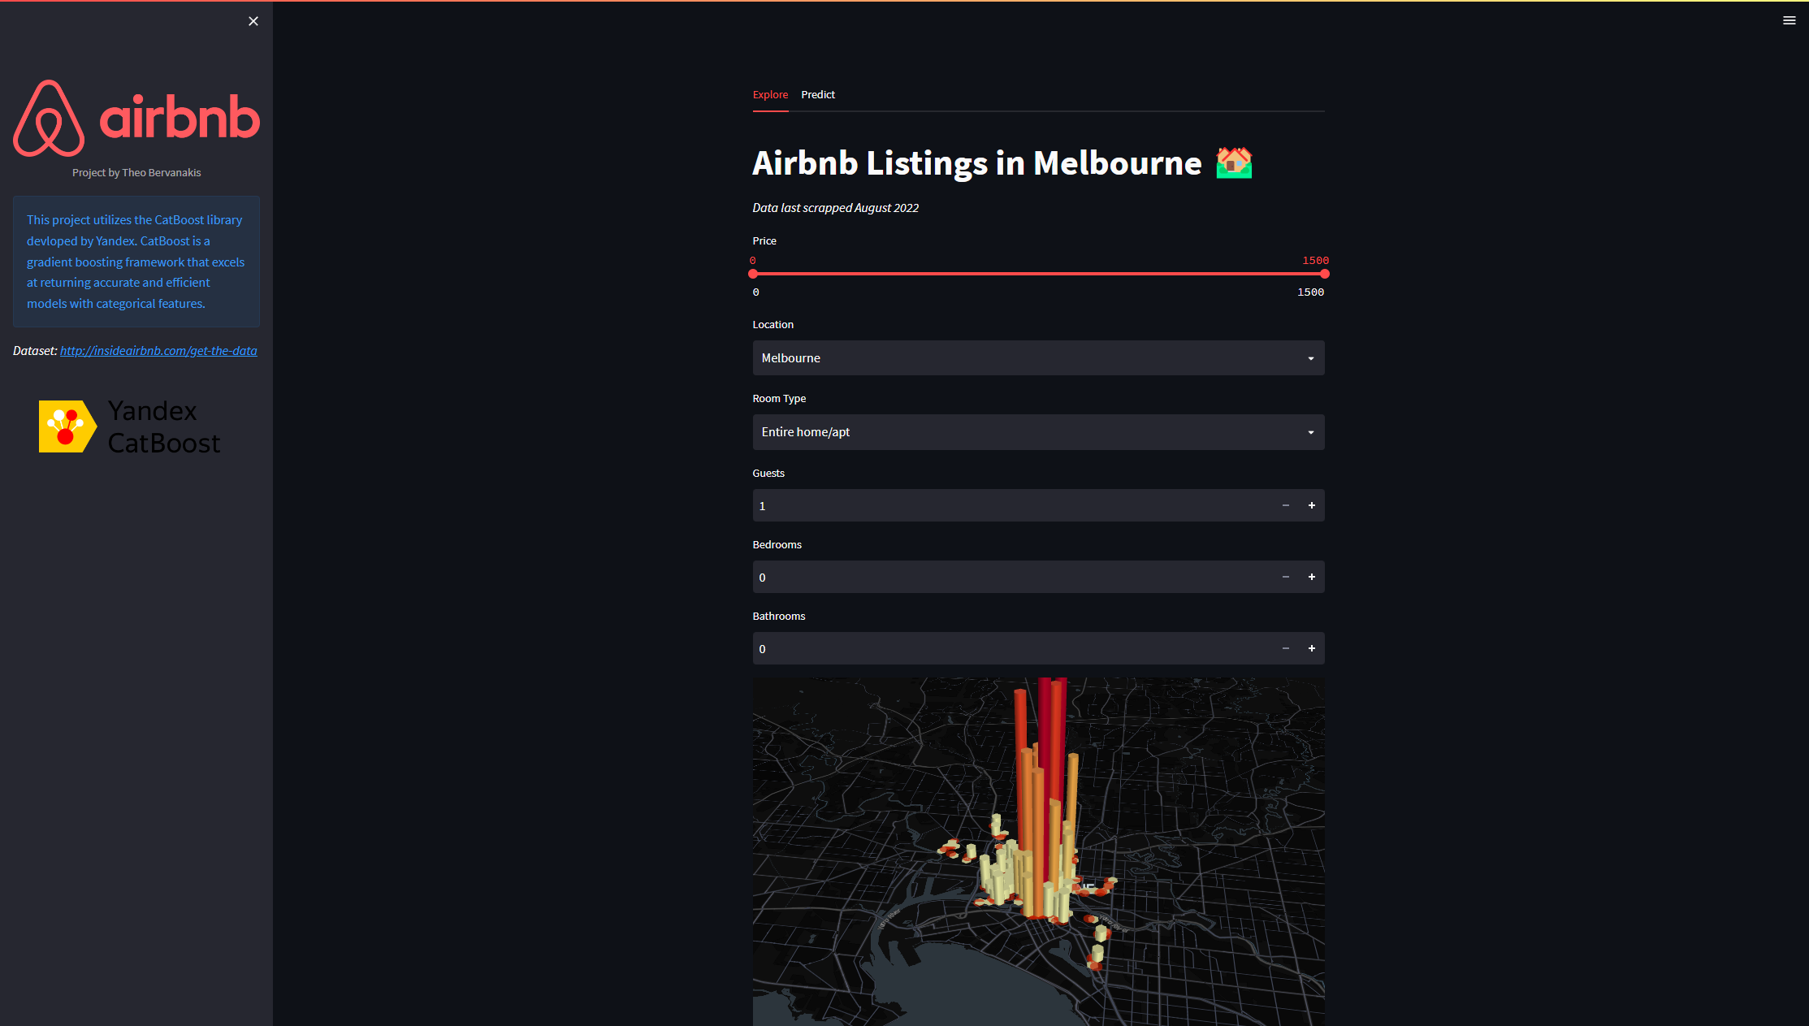Viewport: 1809px width, 1026px height.
Task: Click the Location dropdown arrow
Action: tap(1310, 358)
